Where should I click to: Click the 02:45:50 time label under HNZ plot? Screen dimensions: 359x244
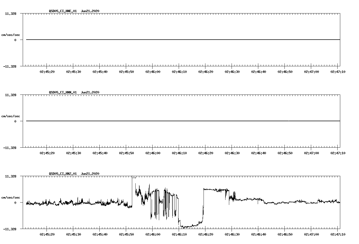click(x=126, y=234)
